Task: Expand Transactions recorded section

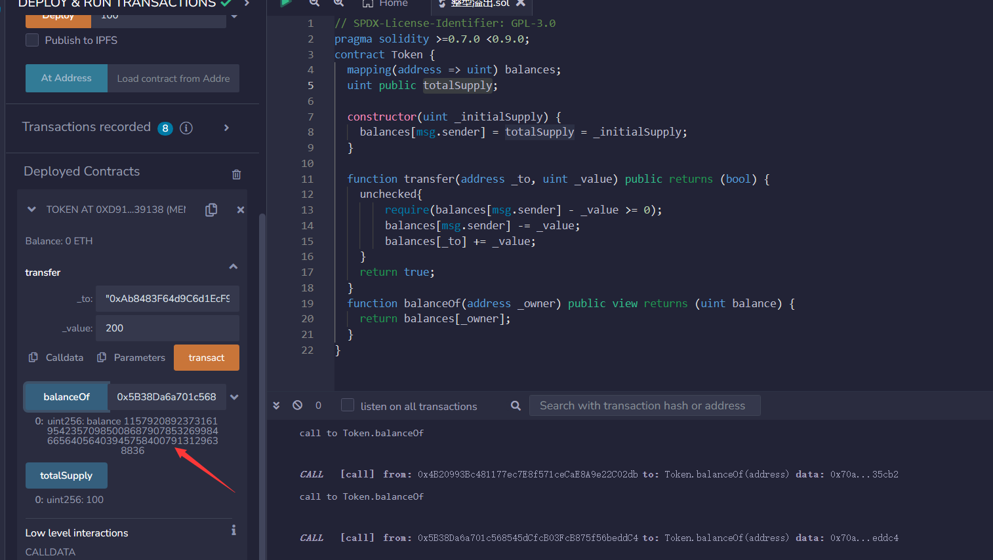Action: pos(226,128)
